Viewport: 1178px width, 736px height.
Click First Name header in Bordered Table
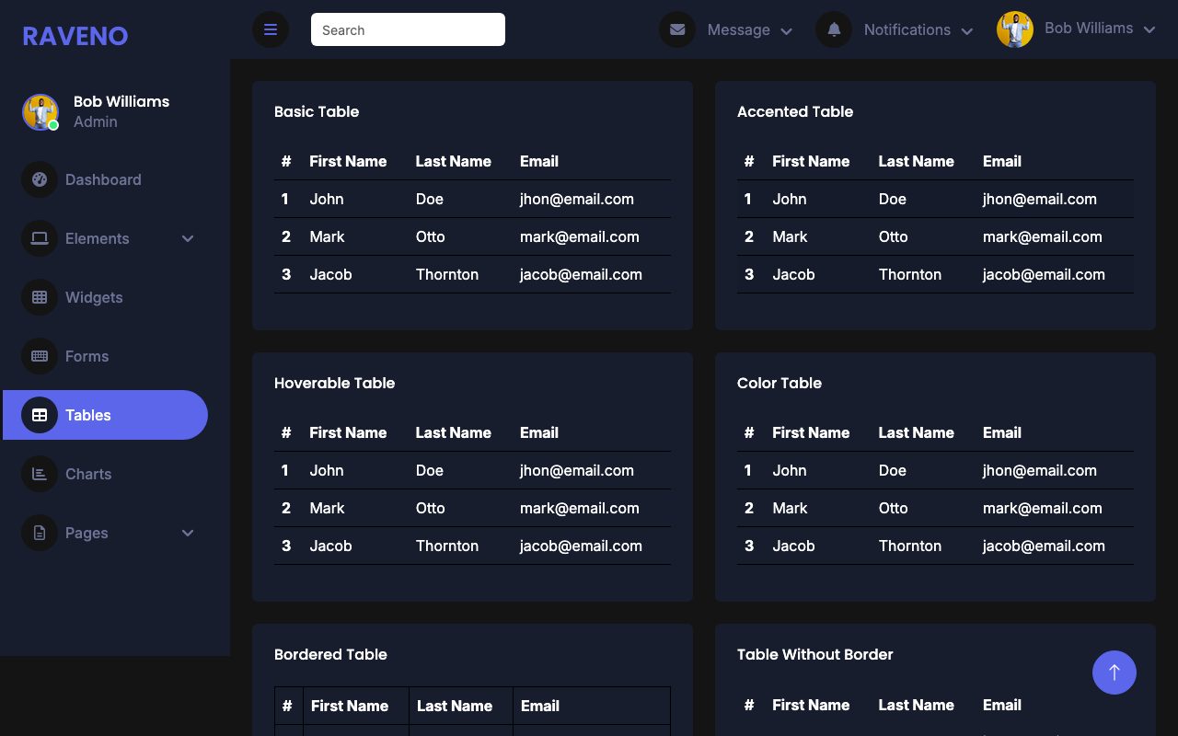pyautogui.click(x=350, y=706)
